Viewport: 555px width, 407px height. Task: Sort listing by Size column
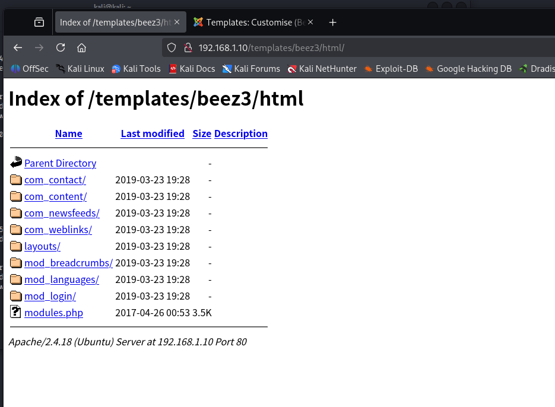point(202,133)
